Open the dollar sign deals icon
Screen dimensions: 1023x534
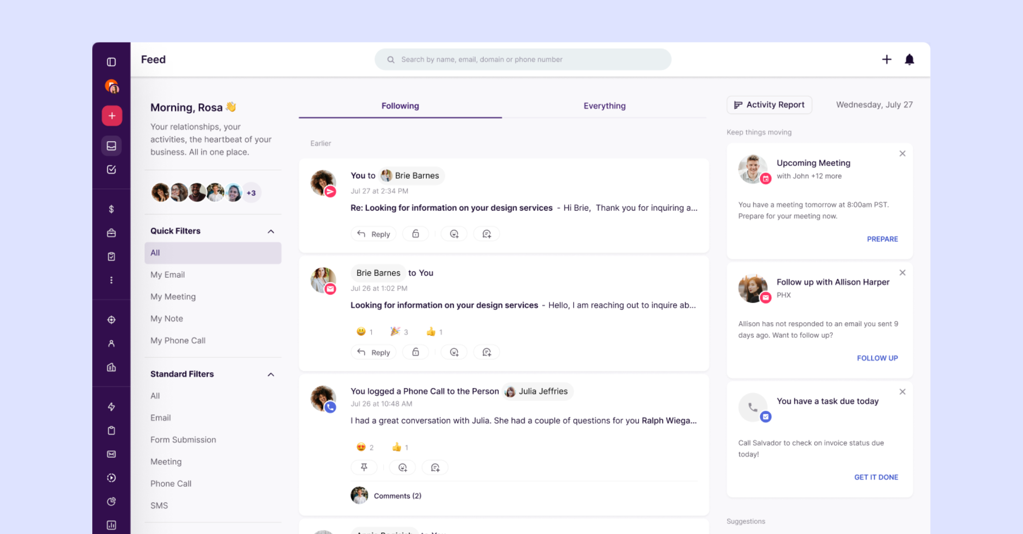(111, 209)
